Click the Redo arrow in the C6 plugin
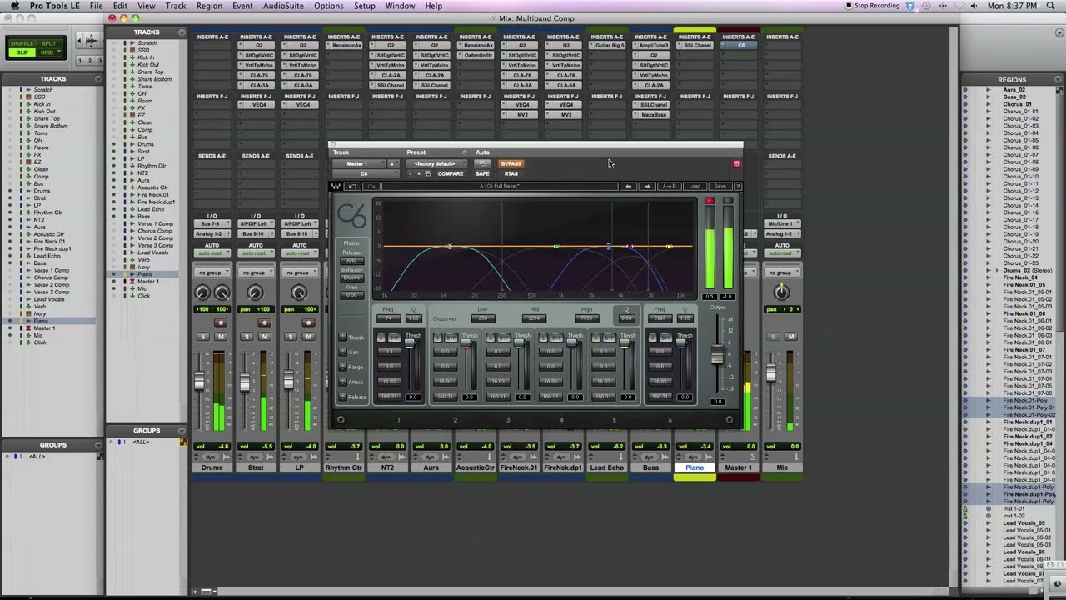 click(371, 186)
